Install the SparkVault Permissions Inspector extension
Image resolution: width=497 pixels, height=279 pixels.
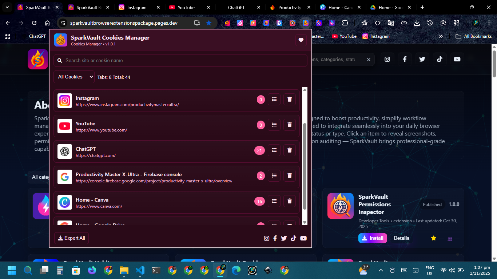373,238
